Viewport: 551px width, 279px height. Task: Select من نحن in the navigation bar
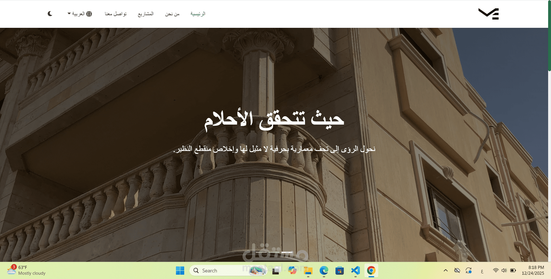(172, 13)
